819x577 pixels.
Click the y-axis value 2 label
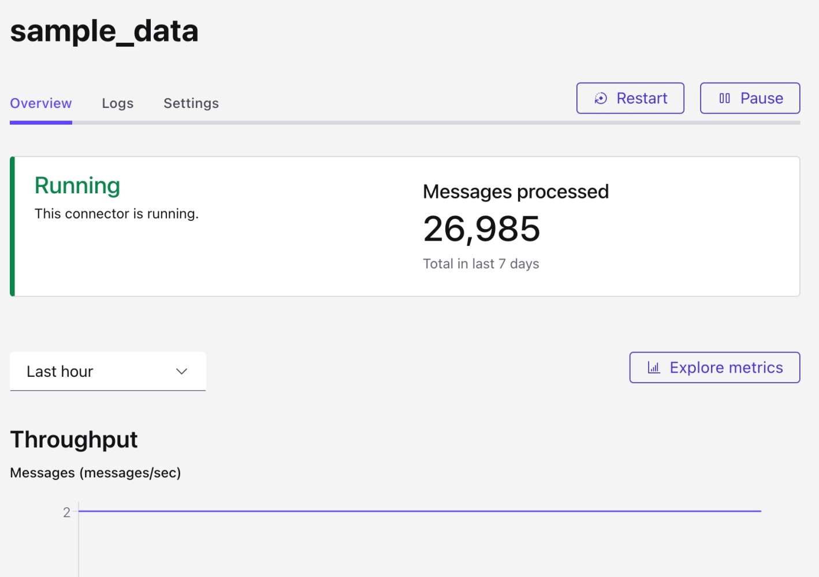click(66, 512)
